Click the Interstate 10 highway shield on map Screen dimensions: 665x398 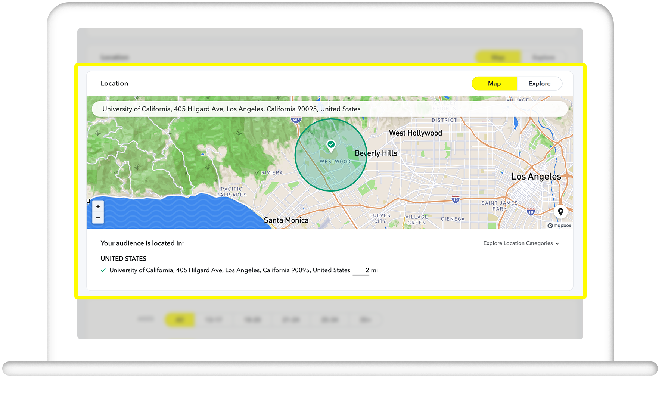(x=455, y=199)
